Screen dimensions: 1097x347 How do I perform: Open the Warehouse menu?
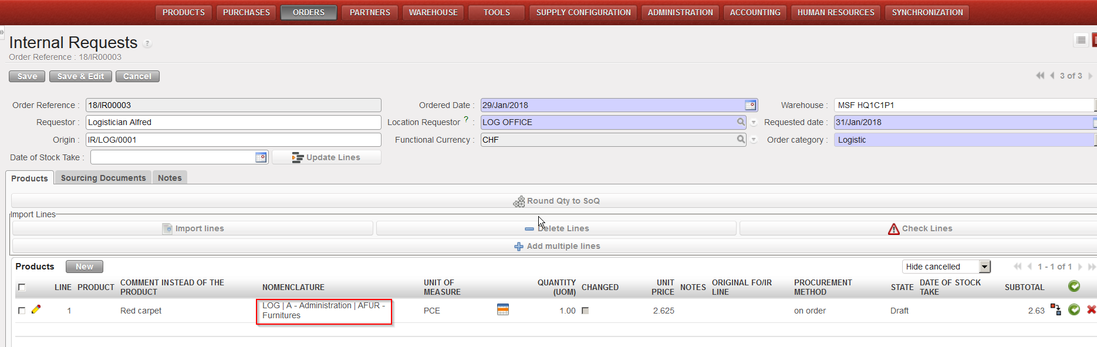(x=433, y=12)
